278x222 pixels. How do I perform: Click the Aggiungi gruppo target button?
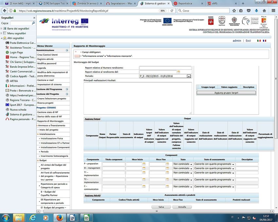[226, 93]
